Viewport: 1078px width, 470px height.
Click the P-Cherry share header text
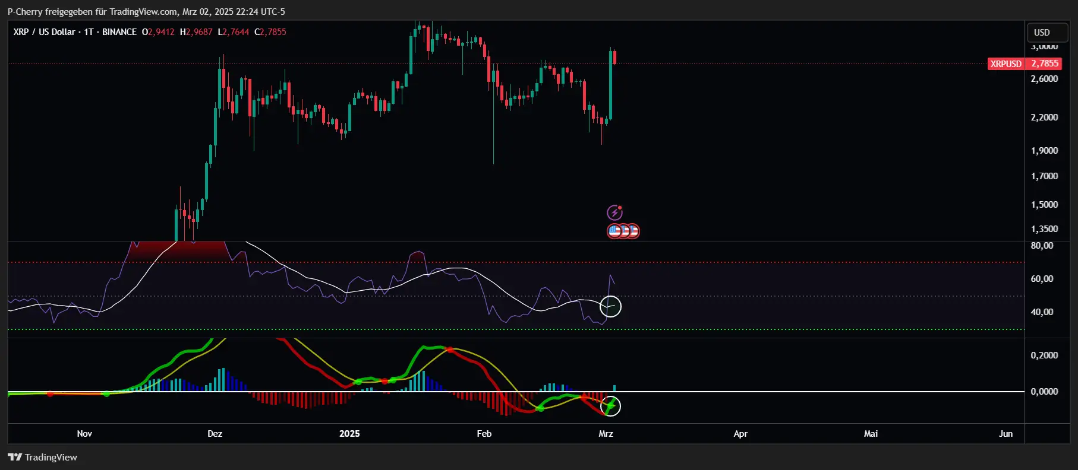146,12
